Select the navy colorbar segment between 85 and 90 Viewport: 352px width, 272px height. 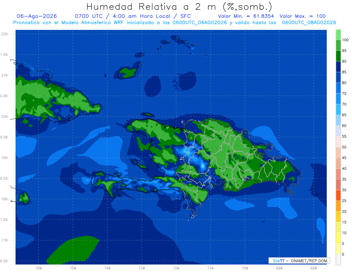[338, 67]
